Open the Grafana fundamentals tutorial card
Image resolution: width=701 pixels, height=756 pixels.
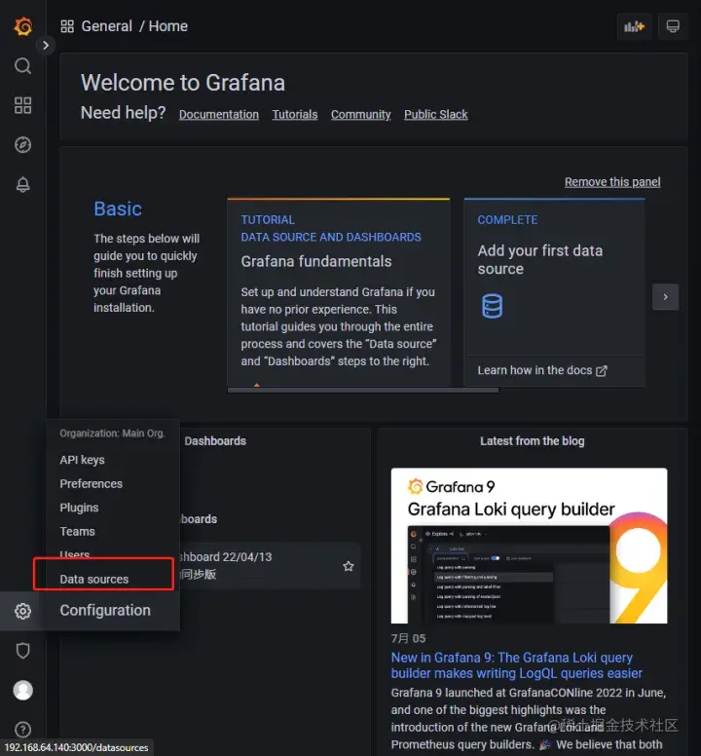point(339,292)
